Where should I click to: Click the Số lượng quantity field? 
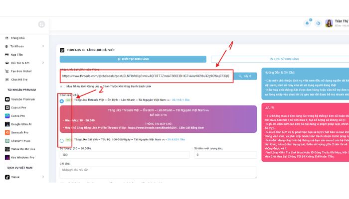(x=125, y=155)
